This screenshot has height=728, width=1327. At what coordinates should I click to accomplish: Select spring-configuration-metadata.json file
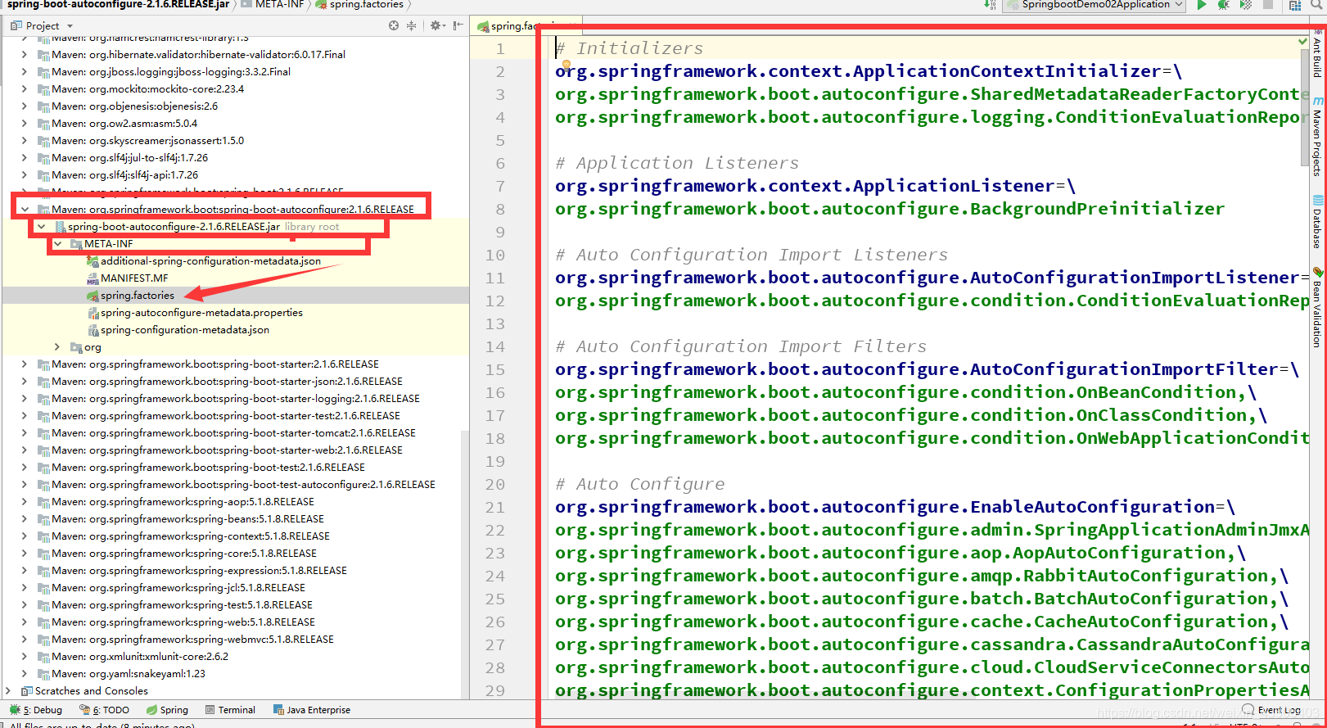(x=184, y=330)
